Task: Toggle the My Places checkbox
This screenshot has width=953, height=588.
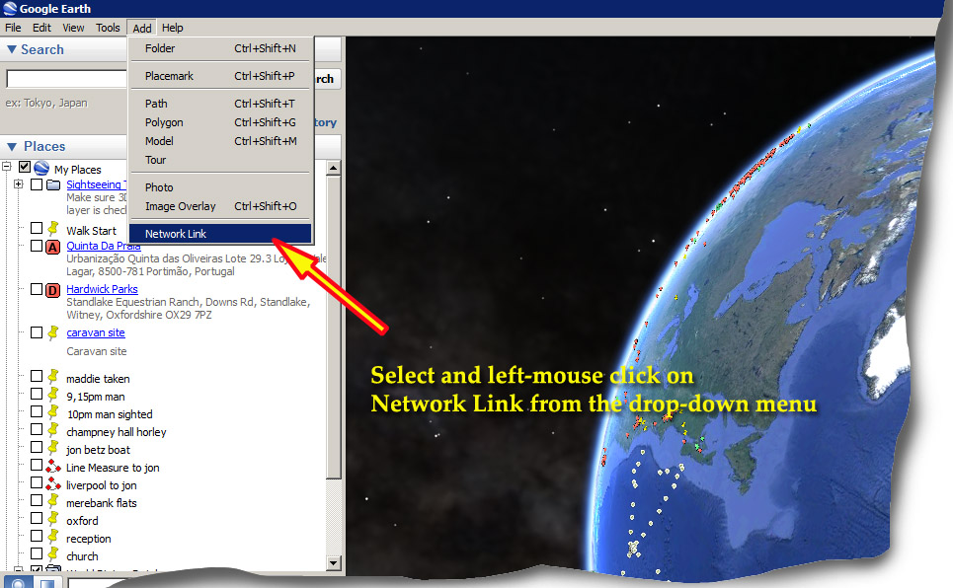Action: point(25,167)
